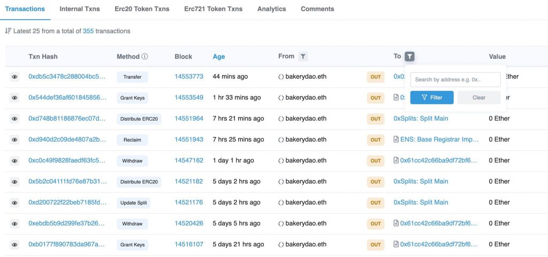Open txn hash 0x544def36af601845856
Image resolution: width=548 pixels, height=257 pixels.
click(67, 98)
